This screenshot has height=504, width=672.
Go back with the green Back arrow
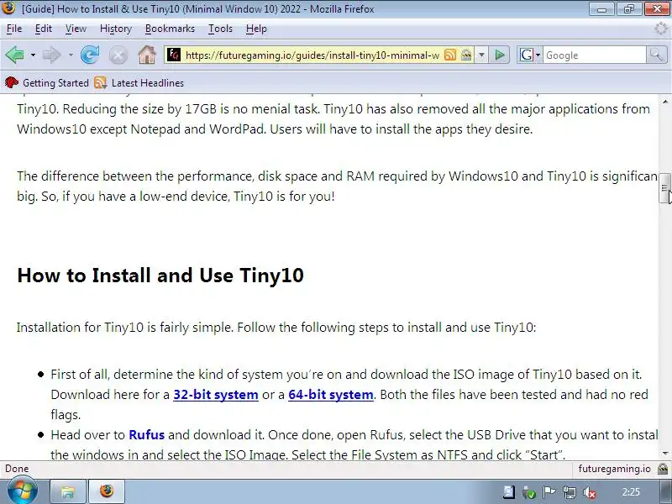pos(15,55)
